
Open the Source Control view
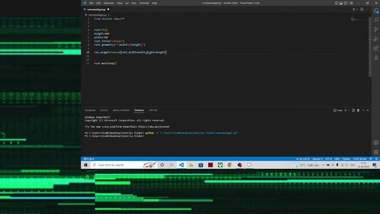(376, 29)
